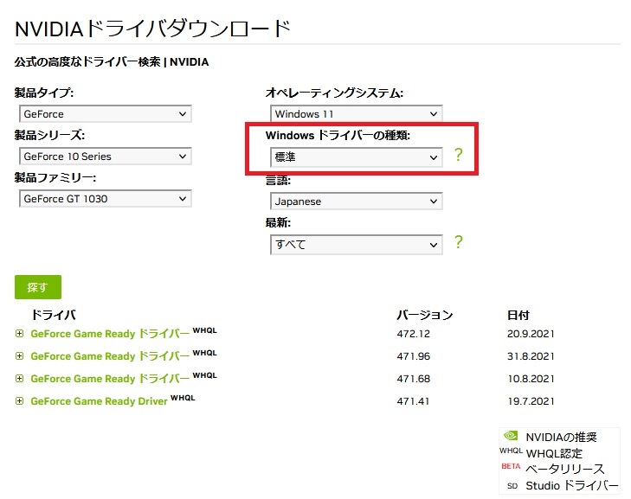Open the 製品ファミリー dropdown showing GeForce GT 1030
The image size is (631, 499).
tap(105, 199)
